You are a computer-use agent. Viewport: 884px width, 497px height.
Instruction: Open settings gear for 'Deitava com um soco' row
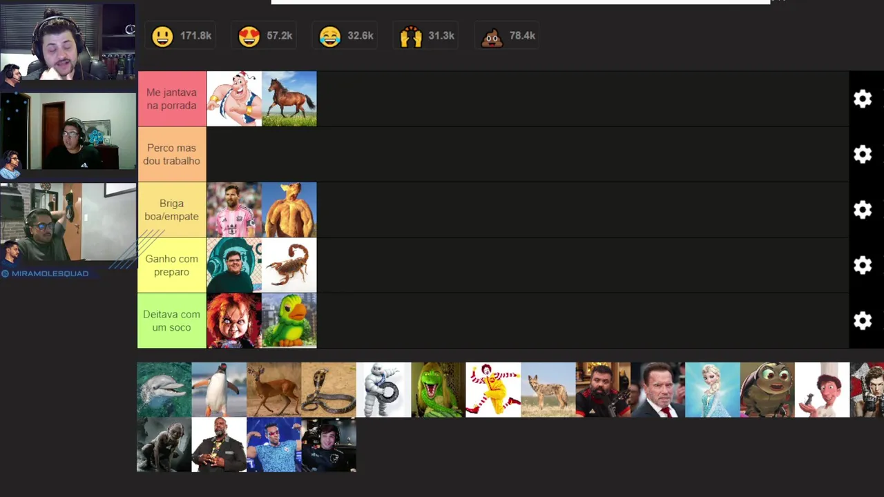pyautogui.click(x=863, y=320)
